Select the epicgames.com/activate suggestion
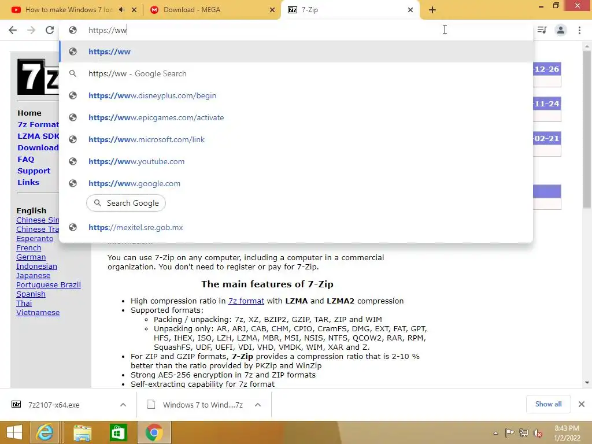592x444 pixels. point(296,117)
